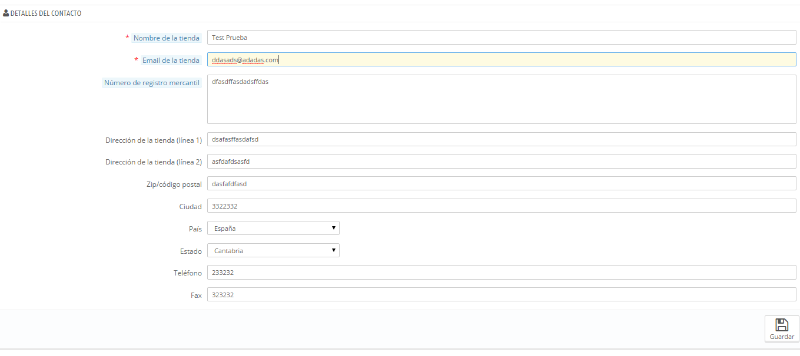Click into the Email de la tienda field
The image size is (800, 356).
[502, 59]
